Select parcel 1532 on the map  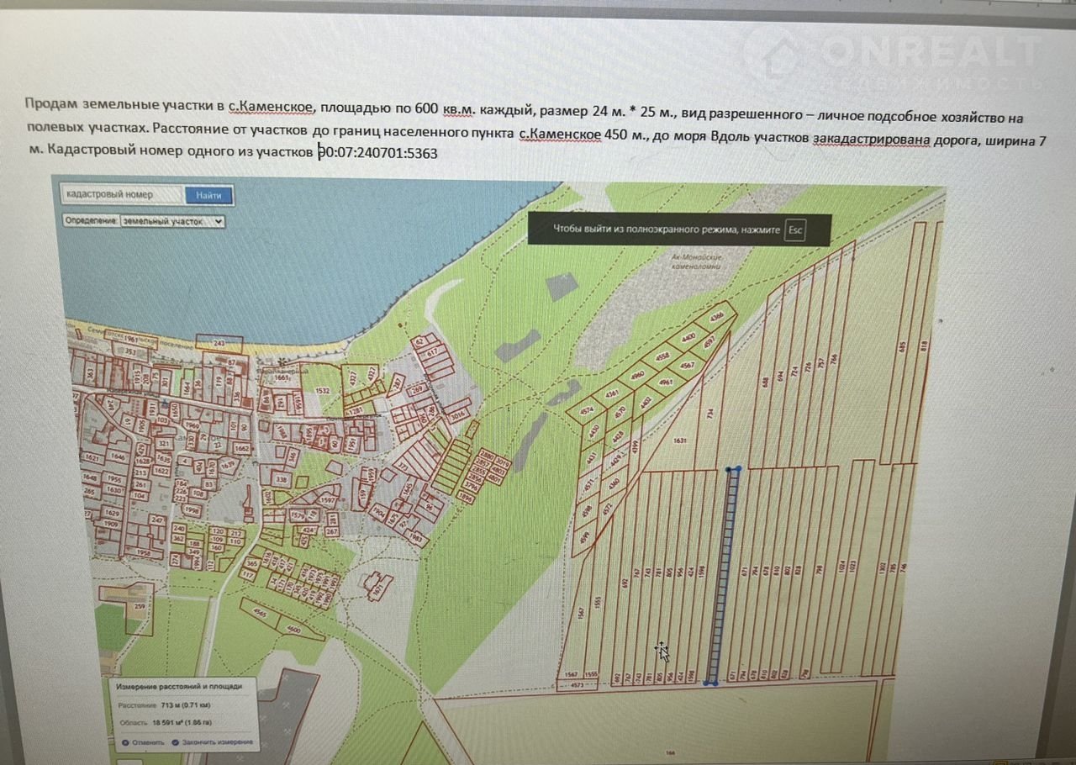(323, 390)
